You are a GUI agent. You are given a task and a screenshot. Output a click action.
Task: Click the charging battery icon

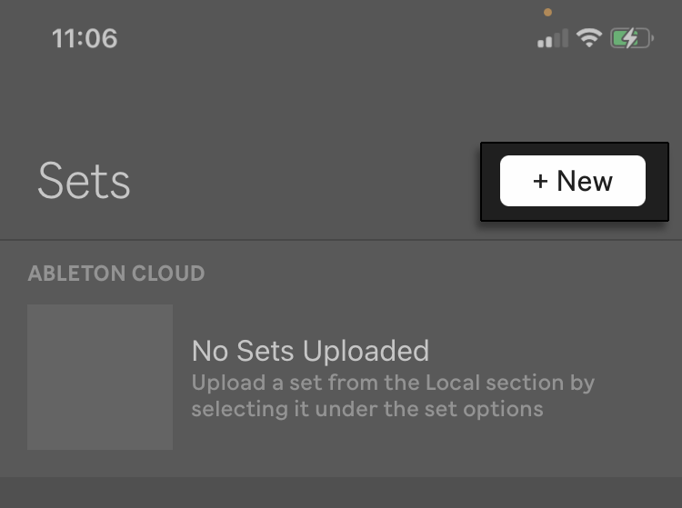[x=632, y=38]
